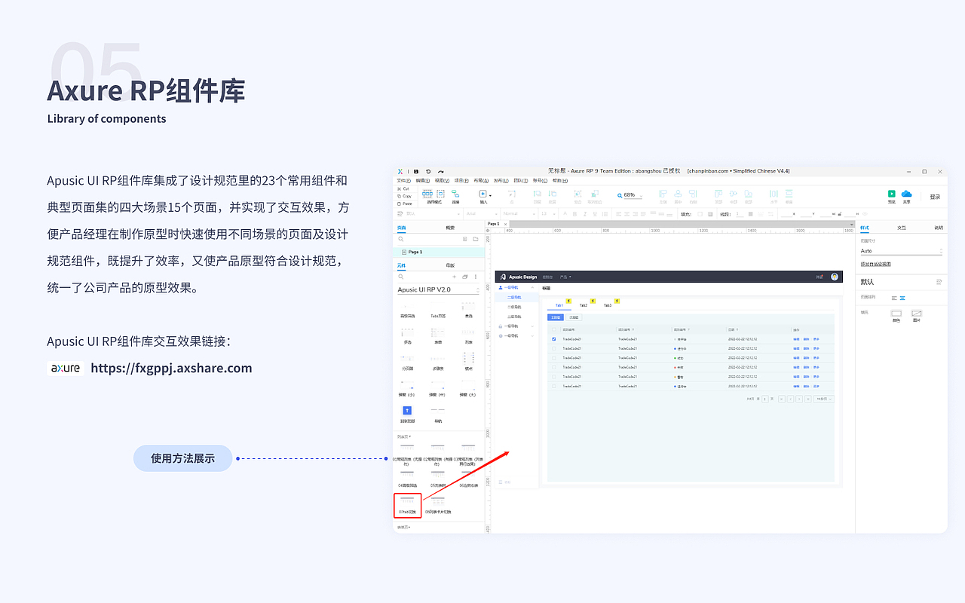Viewport: 965px width, 603px height.
Task: Open the Insert tool dropdown arrow
Action: pos(491,195)
